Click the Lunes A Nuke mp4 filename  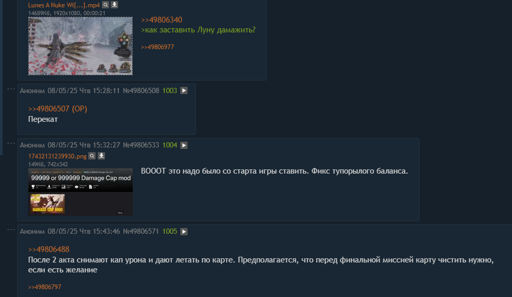tap(64, 5)
